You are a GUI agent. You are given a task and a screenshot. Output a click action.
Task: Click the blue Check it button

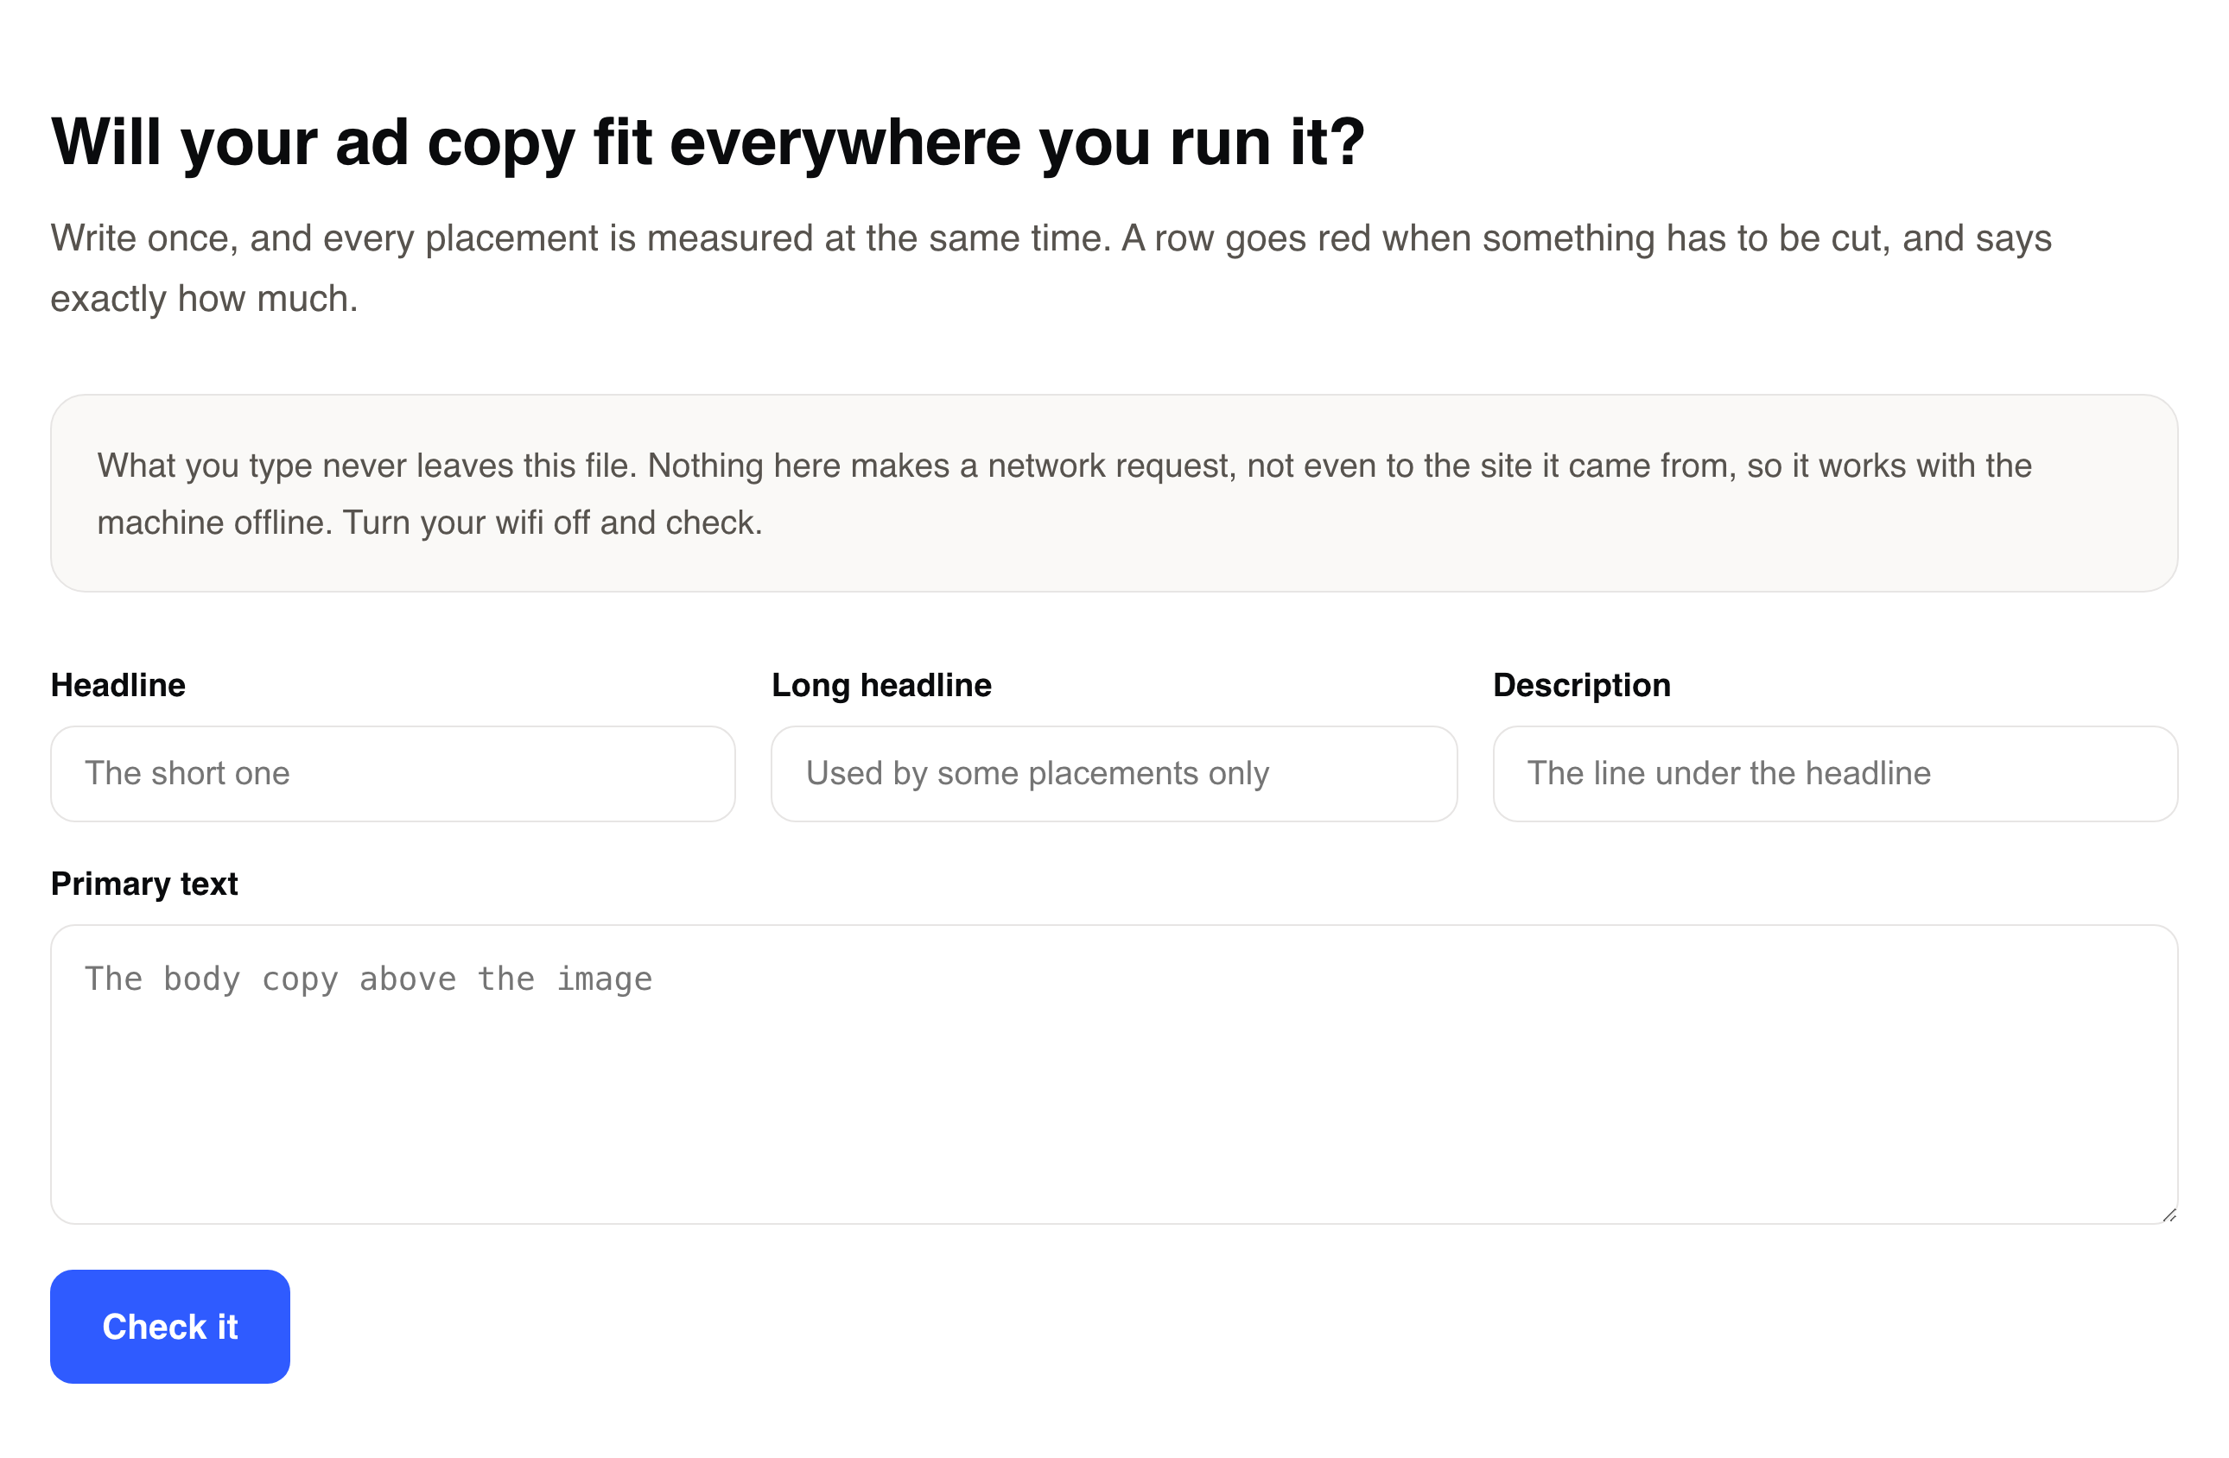coord(169,1326)
